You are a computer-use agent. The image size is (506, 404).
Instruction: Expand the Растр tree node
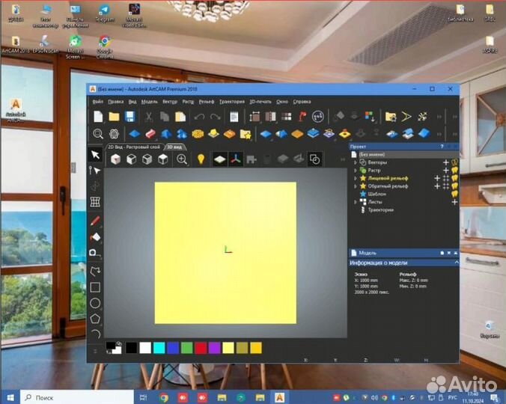click(x=356, y=171)
